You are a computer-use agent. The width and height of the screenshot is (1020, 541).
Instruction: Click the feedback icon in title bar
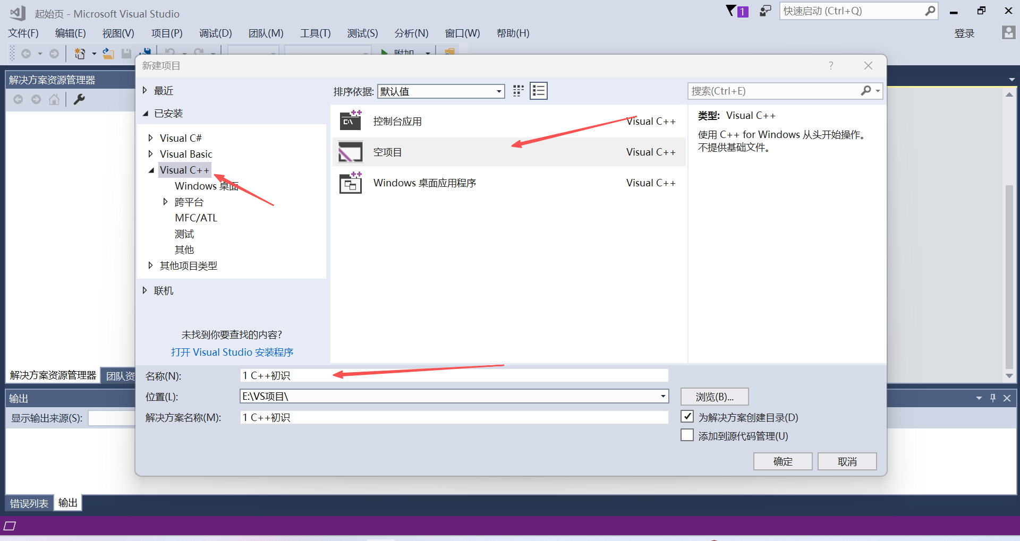coord(765,11)
